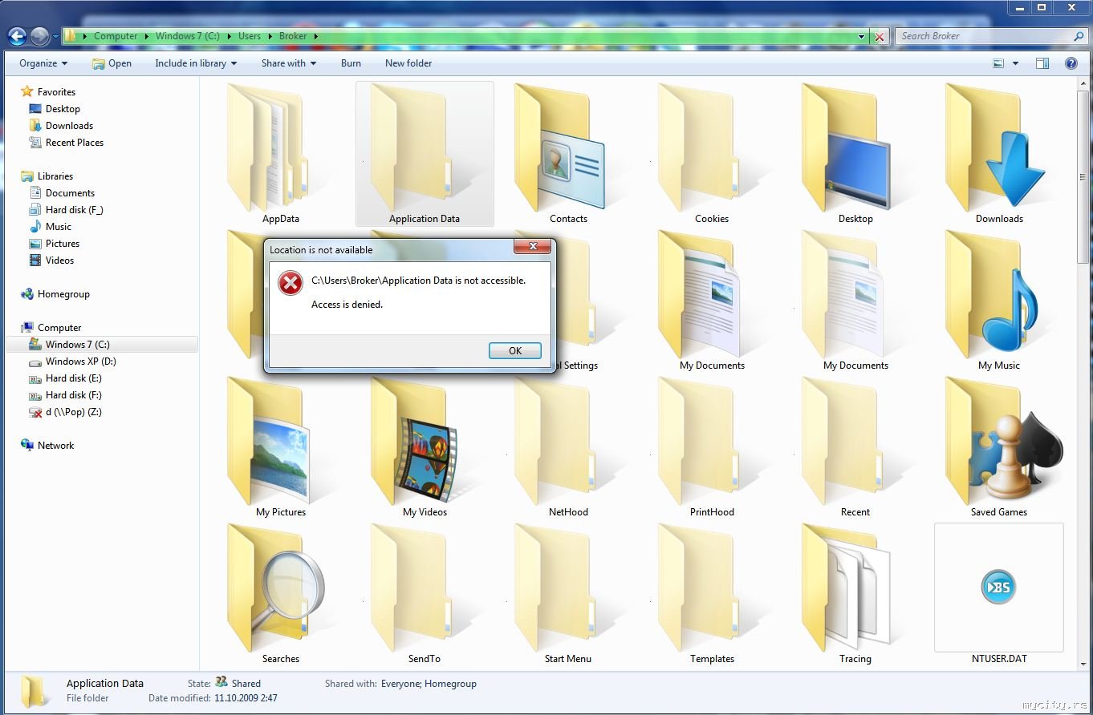1093x715 pixels.
Task: Open the Desktop folder in the file grid
Action: (855, 155)
